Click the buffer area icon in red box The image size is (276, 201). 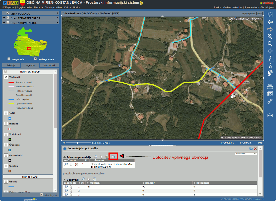pos(113,157)
